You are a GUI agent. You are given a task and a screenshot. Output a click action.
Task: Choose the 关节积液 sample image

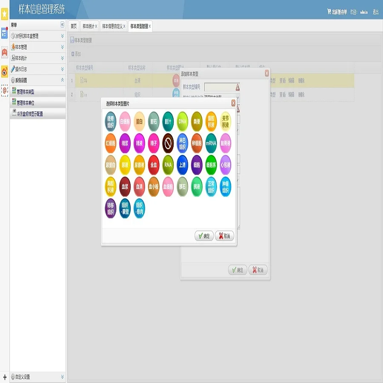point(226,121)
